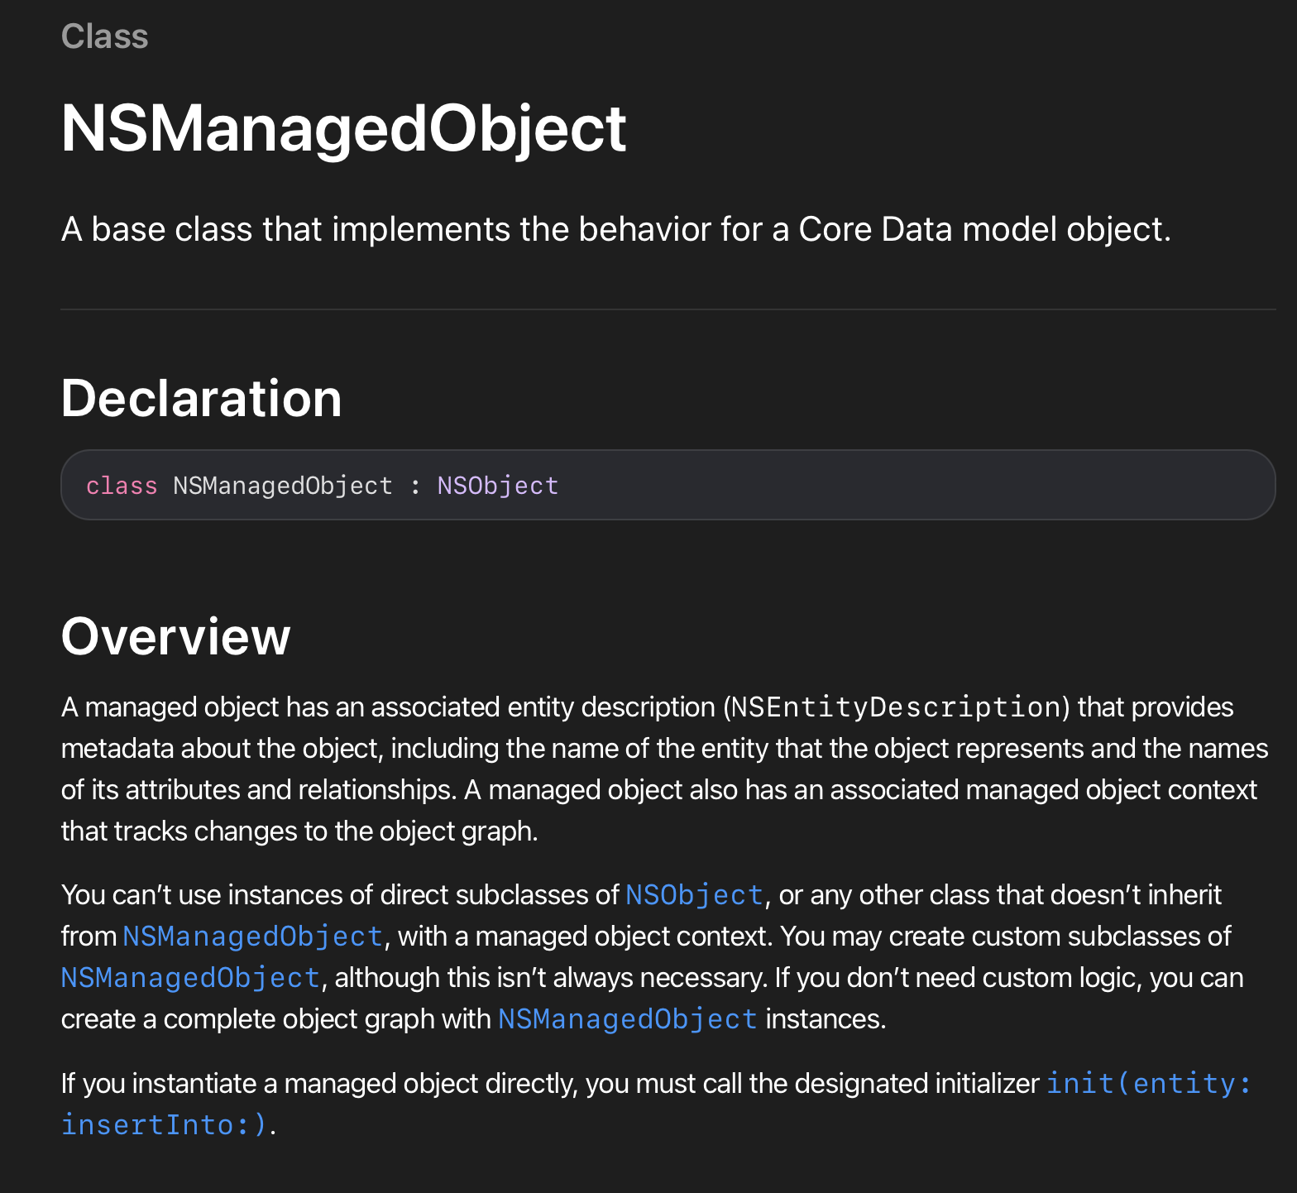Image resolution: width=1297 pixels, height=1193 pixels.
Task: Click the Declaration section heading
Action: click(x=201, y=398)
